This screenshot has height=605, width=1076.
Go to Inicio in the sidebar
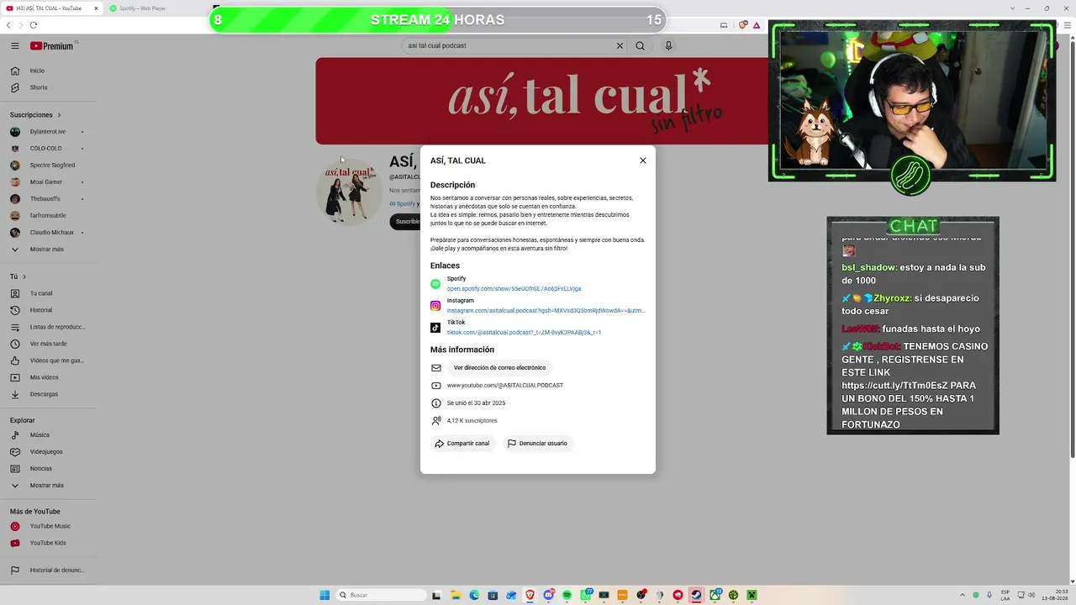48,71
